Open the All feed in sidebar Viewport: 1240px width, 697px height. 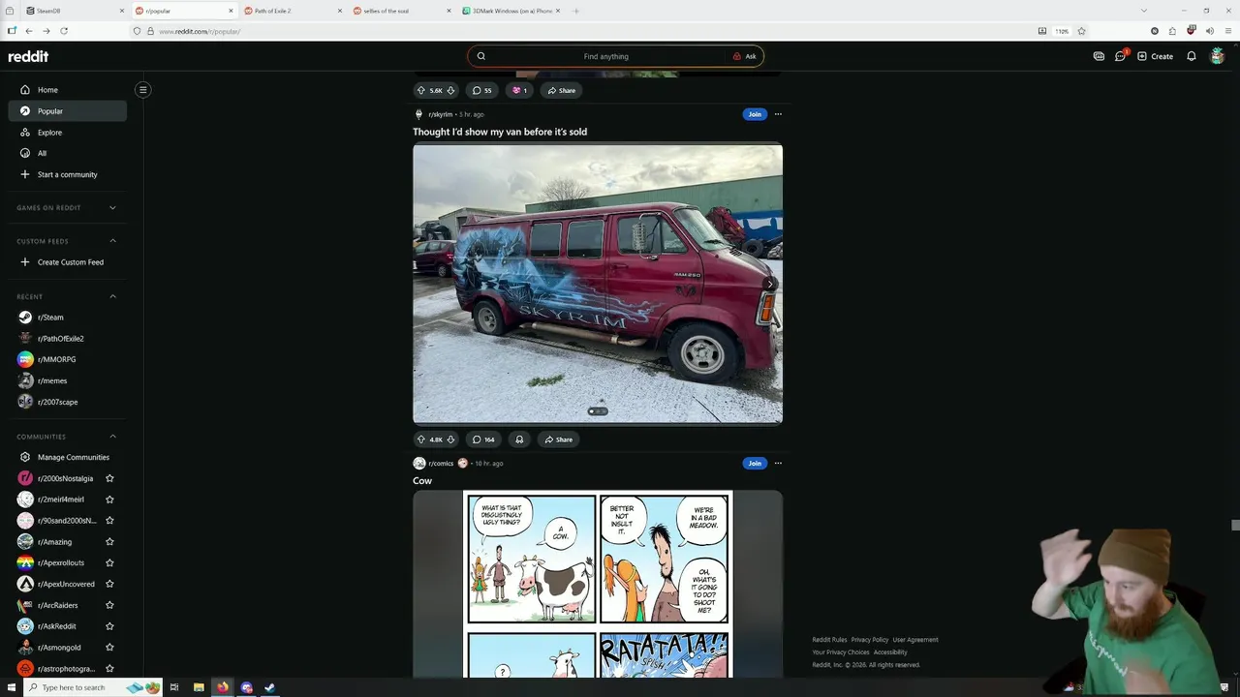67,153
